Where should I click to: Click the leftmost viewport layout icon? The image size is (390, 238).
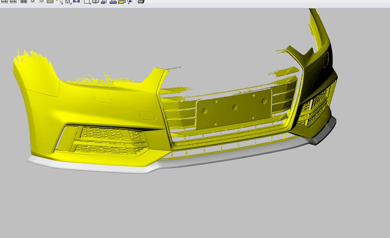[4, 2]
